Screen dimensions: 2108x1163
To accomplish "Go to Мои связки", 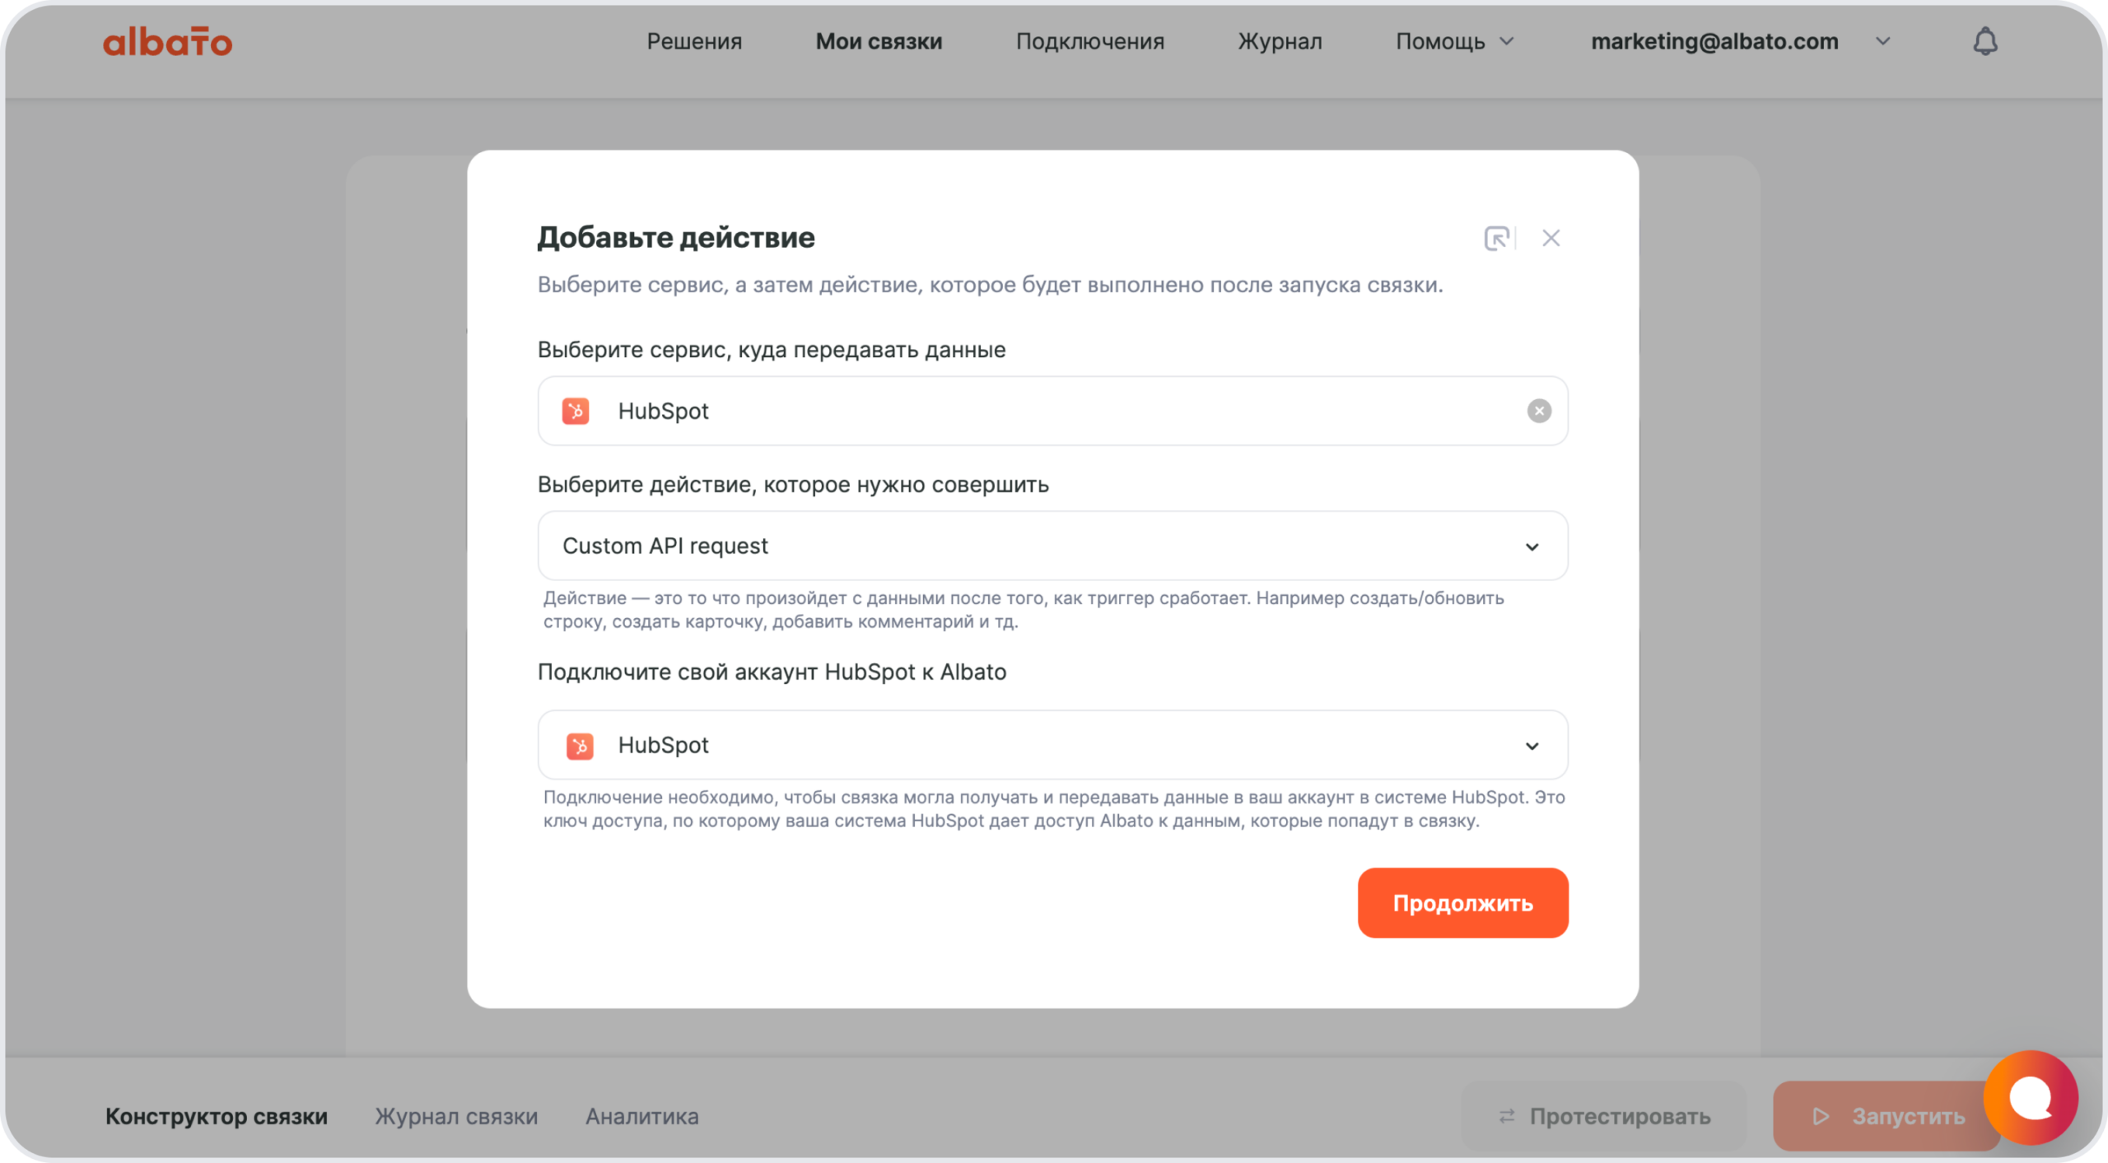I will click(878, 42).
